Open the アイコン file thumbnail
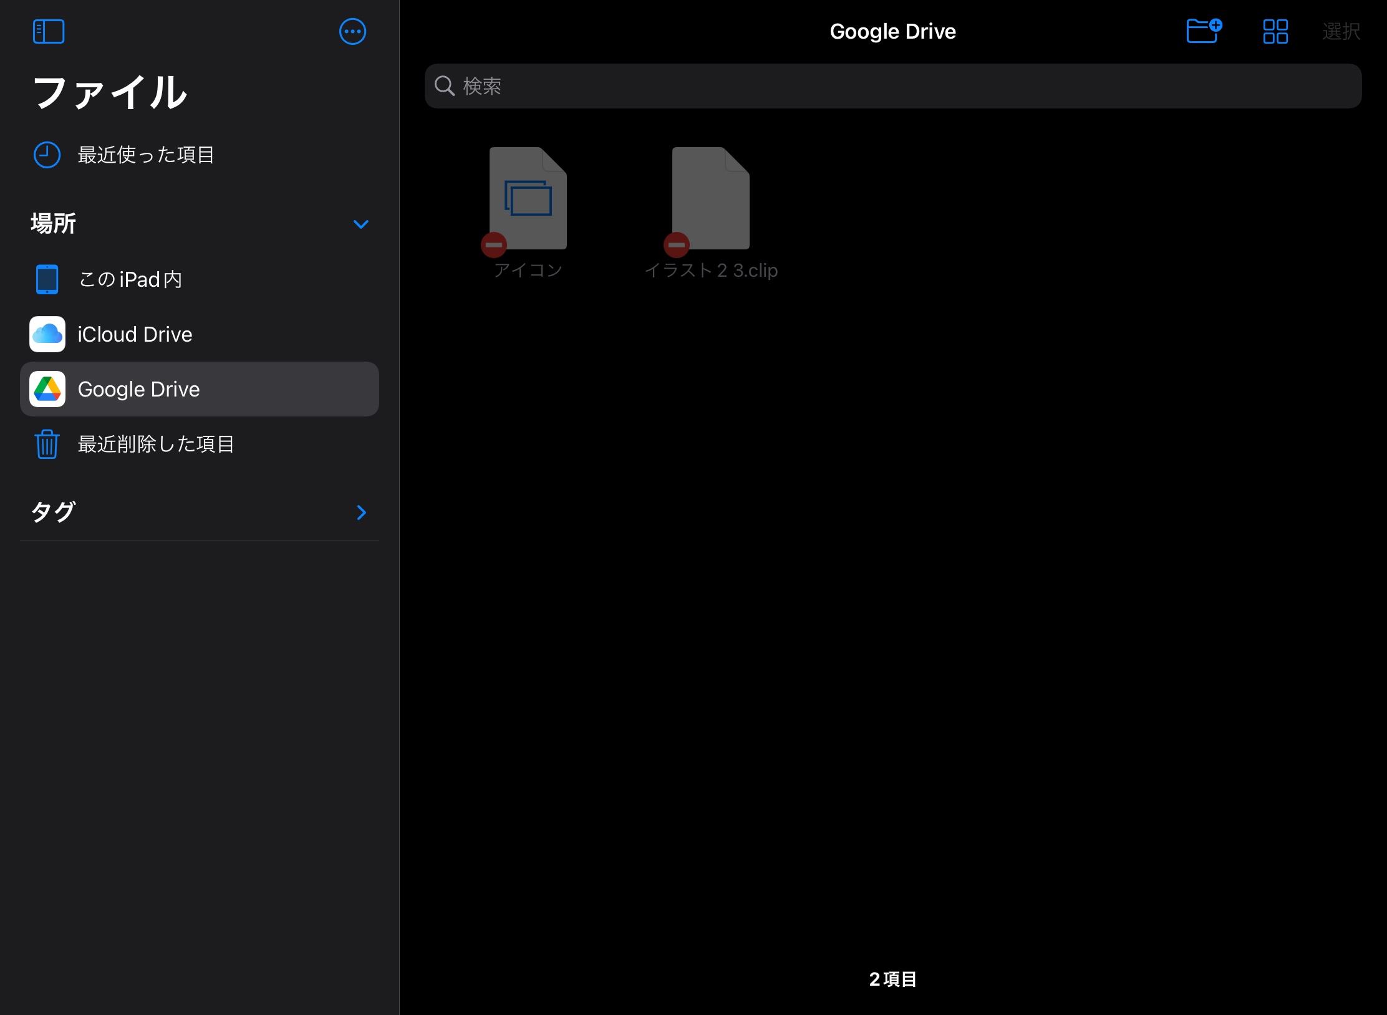Screen dimensions: 1387x1015 coord(528,198)
